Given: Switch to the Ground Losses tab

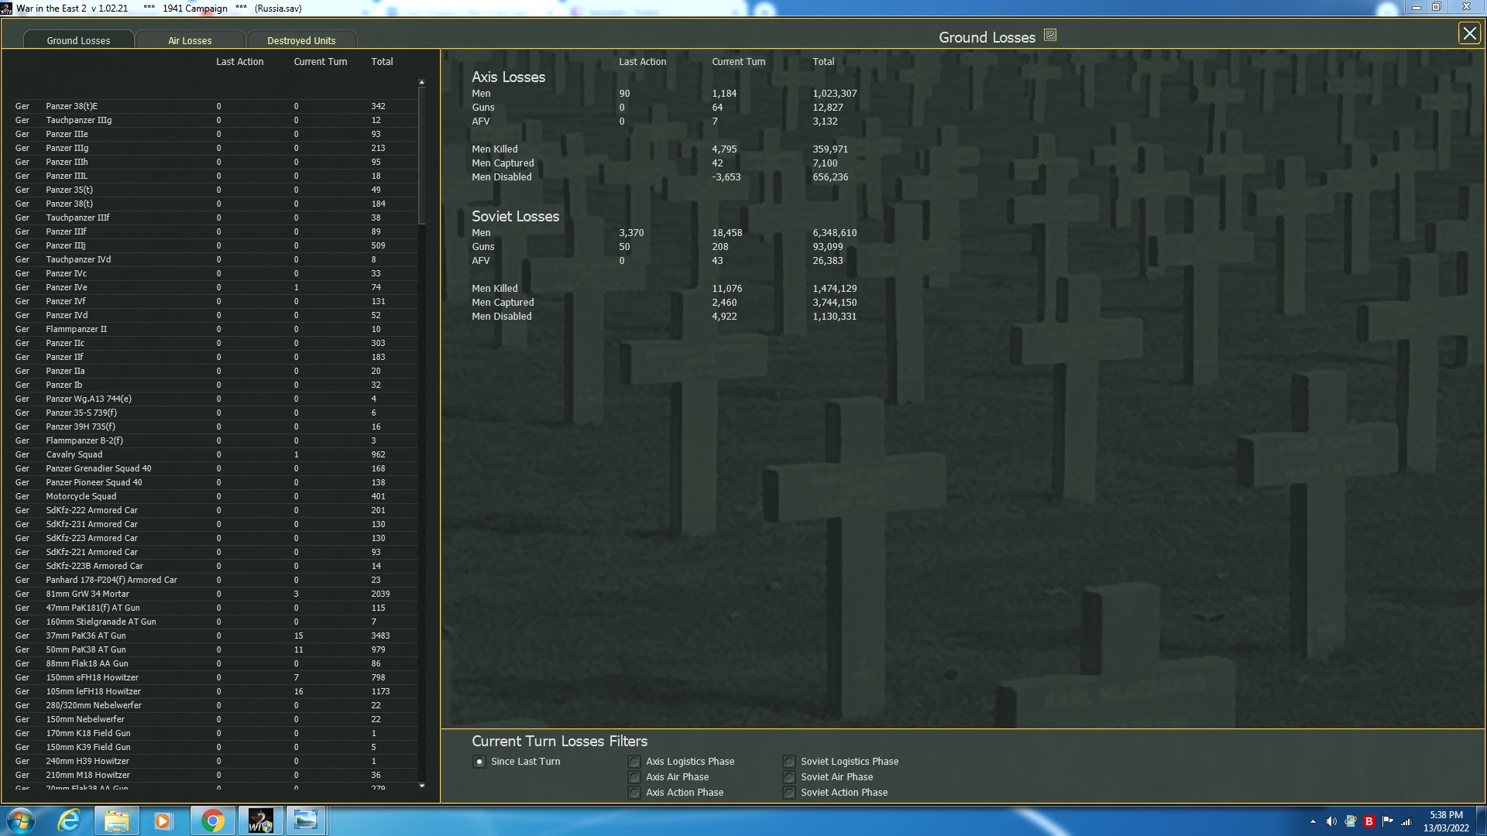Looking at the screenshot, I should pyautogui.click(x=78, y=40).
